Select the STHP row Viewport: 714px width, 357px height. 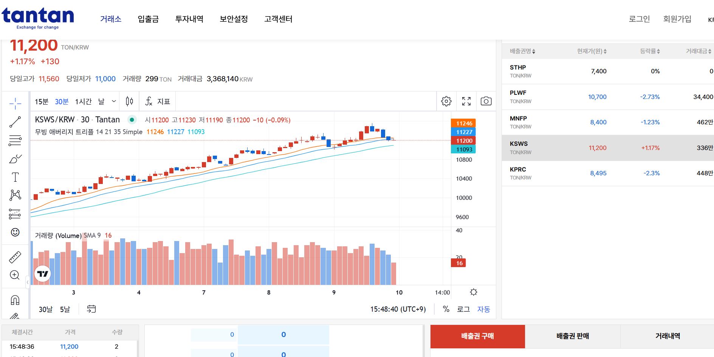(x=608, y=71)
